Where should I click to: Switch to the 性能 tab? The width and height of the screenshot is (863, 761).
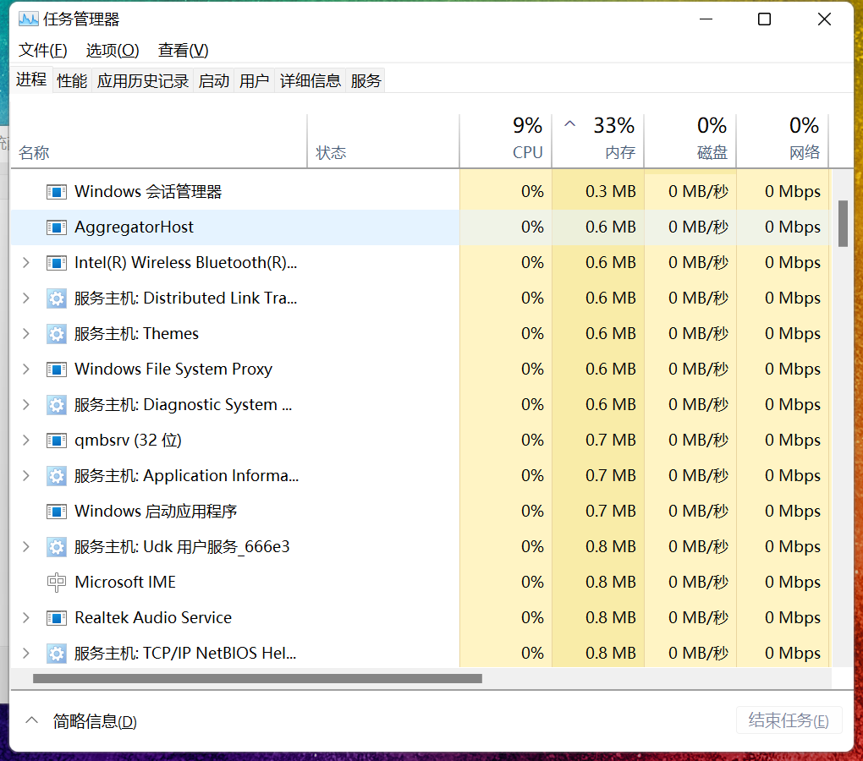pyautogui.click(x=72, y=81)
